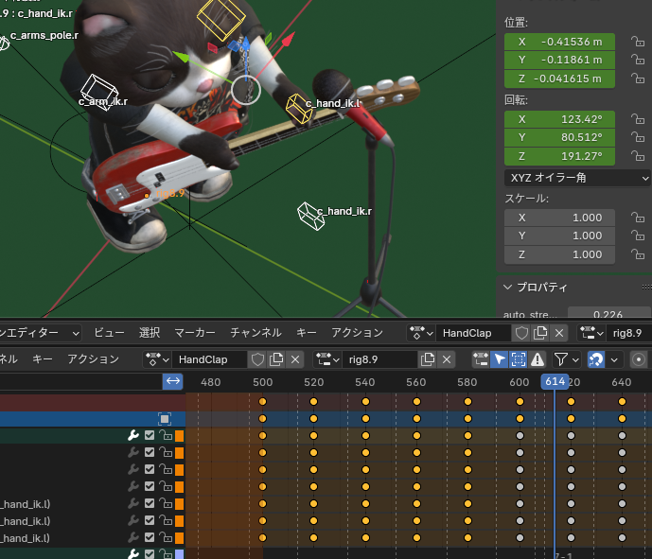The image size is (652, 559).
Task: Toggle Only Show Errors warning triangle
Action: tap(537, 359)
